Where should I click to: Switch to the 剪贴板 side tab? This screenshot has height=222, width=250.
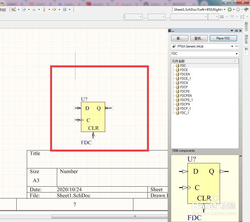(246, 39)
